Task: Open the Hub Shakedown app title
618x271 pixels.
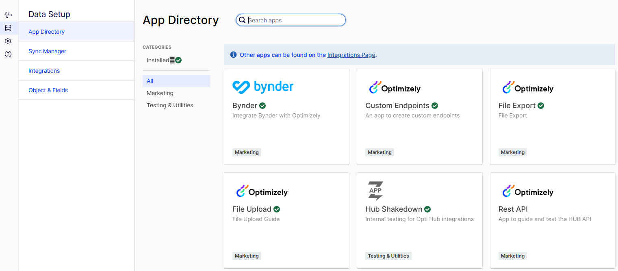Action: (x=394, y=209)
